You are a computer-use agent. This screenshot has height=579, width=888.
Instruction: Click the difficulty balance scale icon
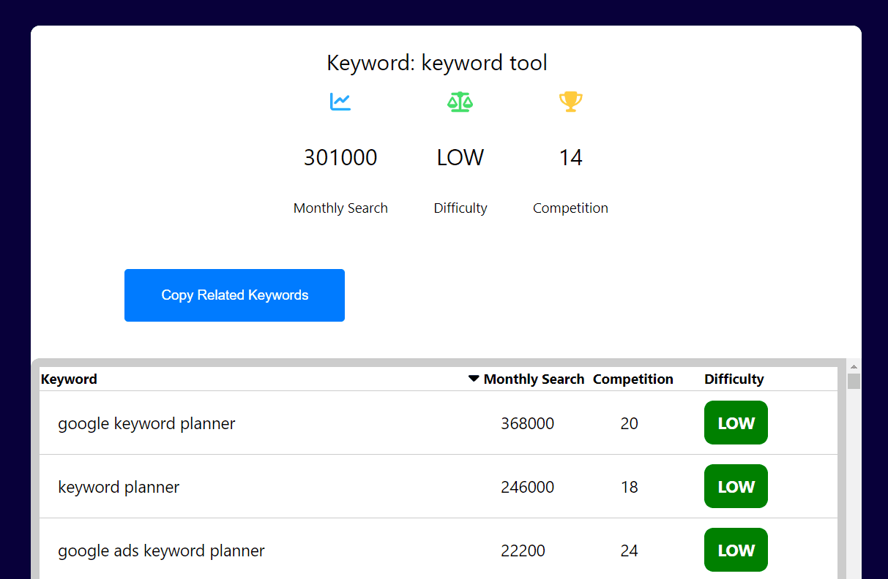460,102
